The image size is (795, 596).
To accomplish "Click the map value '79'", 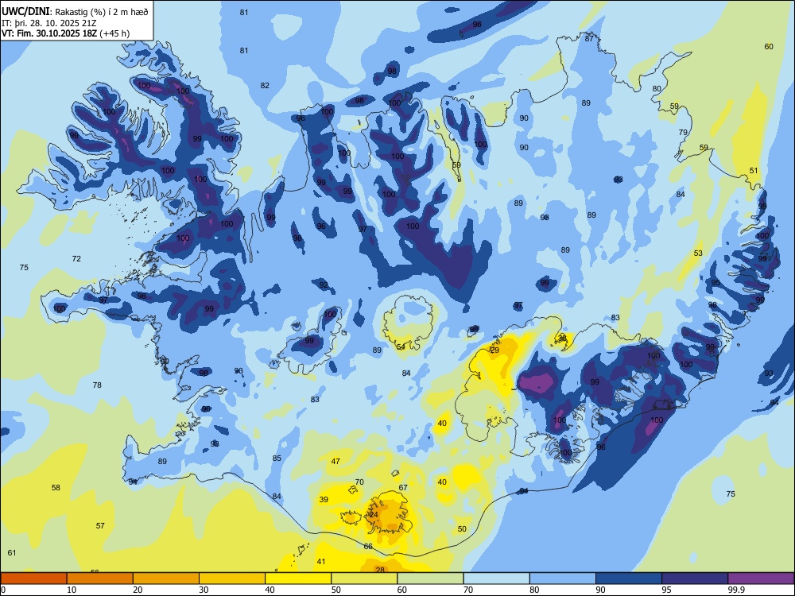I will pos(683,132).
